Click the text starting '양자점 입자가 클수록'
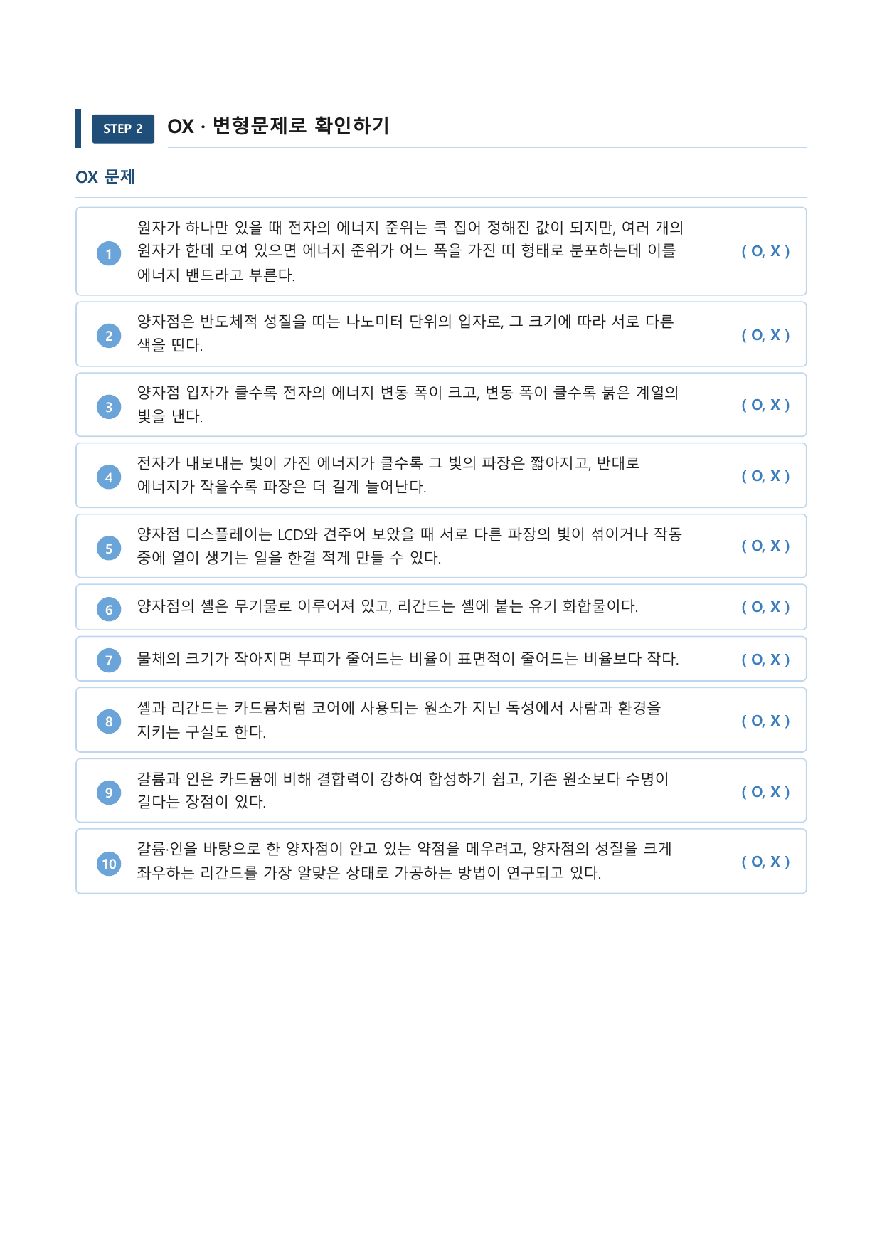Screen dimensions: 882x1248 (408, 404)
